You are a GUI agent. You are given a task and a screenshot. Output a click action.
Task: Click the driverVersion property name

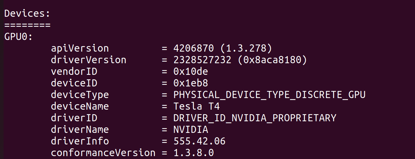(x=88, y=60)
